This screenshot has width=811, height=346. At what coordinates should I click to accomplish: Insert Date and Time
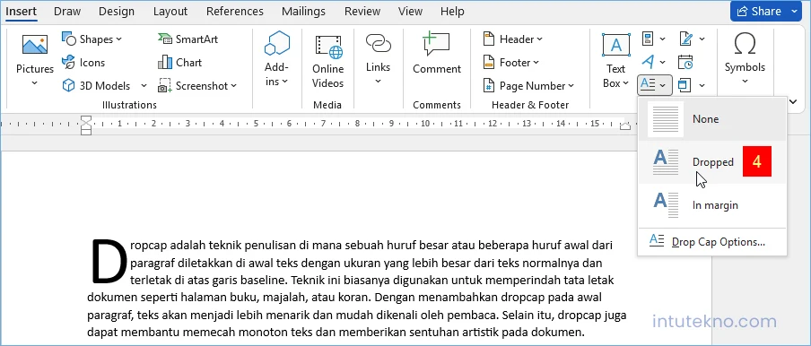685,63
